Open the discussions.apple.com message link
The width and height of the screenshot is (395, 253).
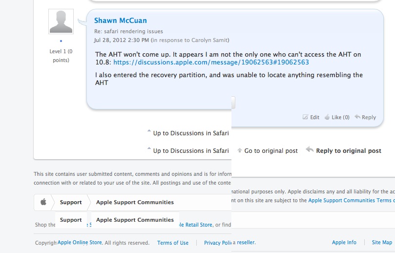click(x=211, y=63)
